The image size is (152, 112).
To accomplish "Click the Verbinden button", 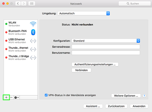I will point(81,70).
